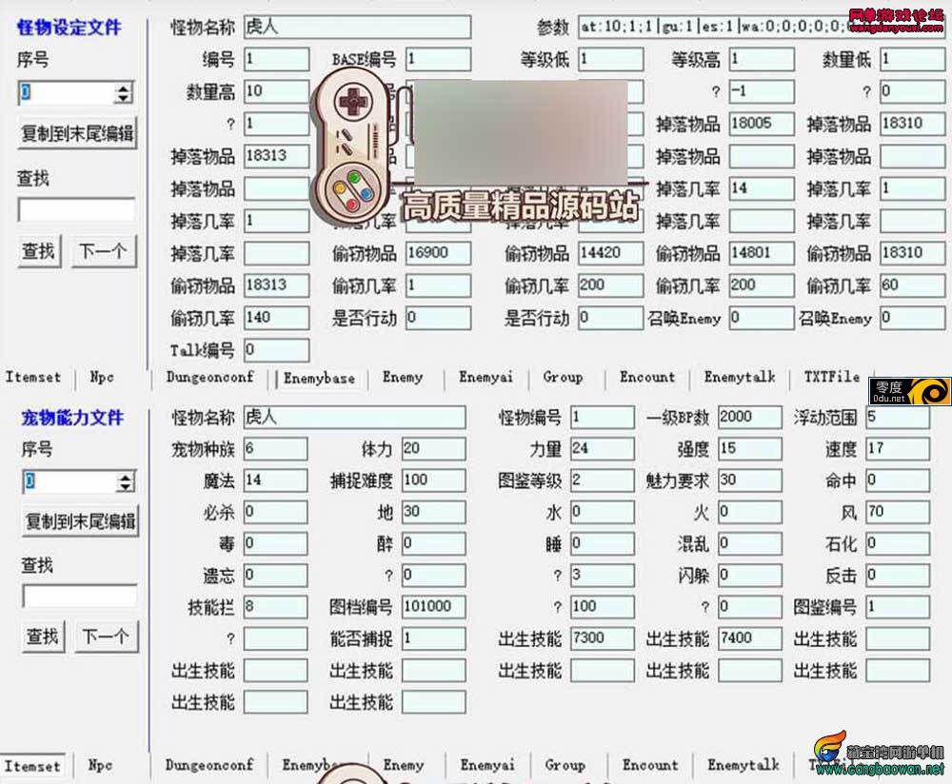Decrease 序号 in the 怪物设定文件 panel
Screen dimensions: 952x784
123,98
